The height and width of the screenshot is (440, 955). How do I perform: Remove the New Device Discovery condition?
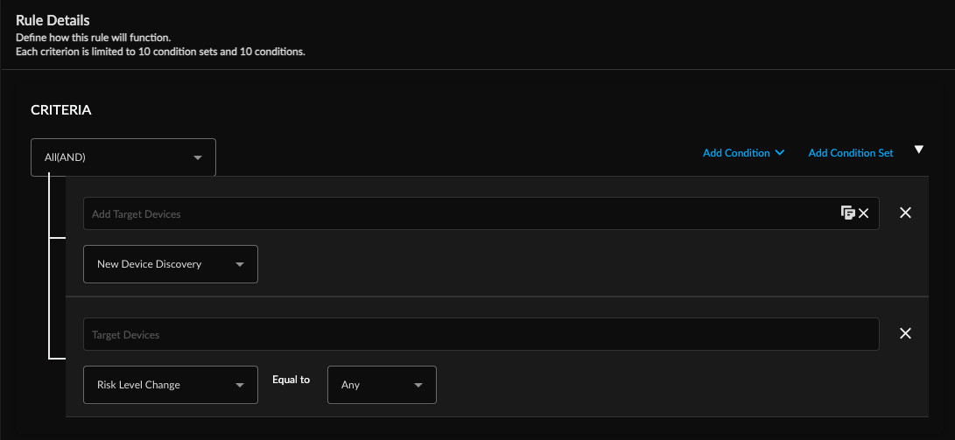tap(906, 213)
